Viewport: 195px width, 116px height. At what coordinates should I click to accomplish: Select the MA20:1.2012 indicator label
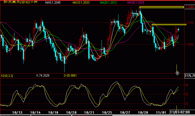pyautogui.click(x=108, y=3)
